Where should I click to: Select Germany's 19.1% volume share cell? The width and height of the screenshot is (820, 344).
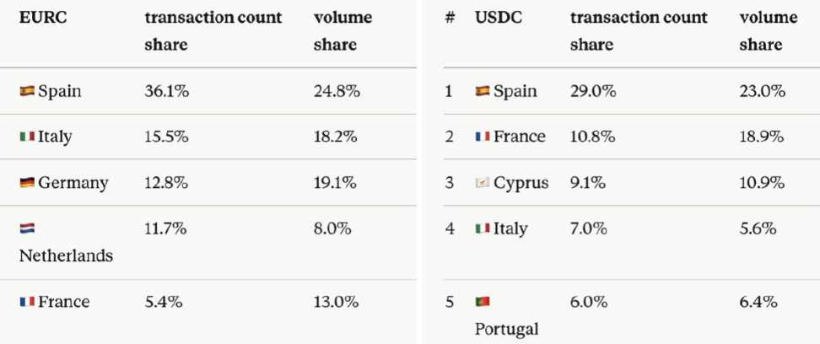(x=337, y=182)
